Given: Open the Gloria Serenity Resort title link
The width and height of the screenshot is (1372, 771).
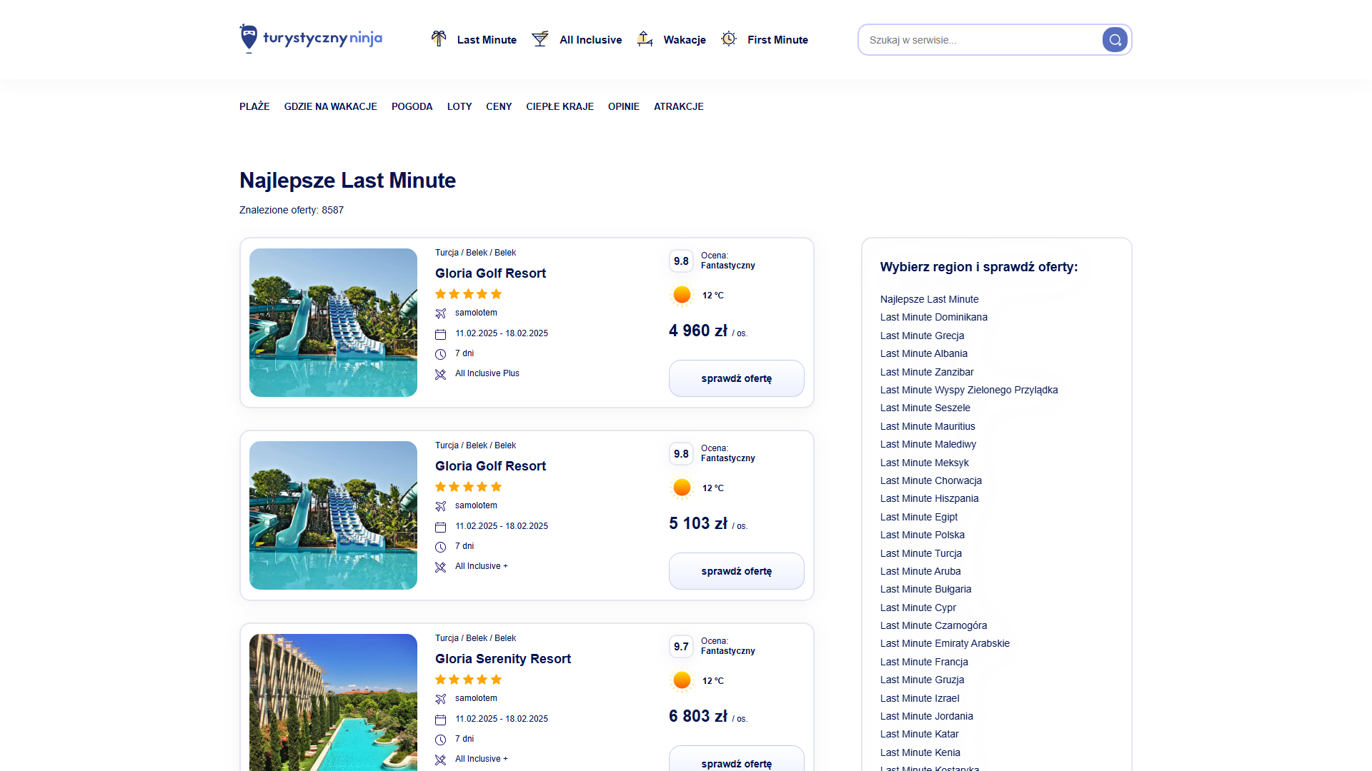Looking at the screenshot, I should pyautogui.click(x=502, y=659).
